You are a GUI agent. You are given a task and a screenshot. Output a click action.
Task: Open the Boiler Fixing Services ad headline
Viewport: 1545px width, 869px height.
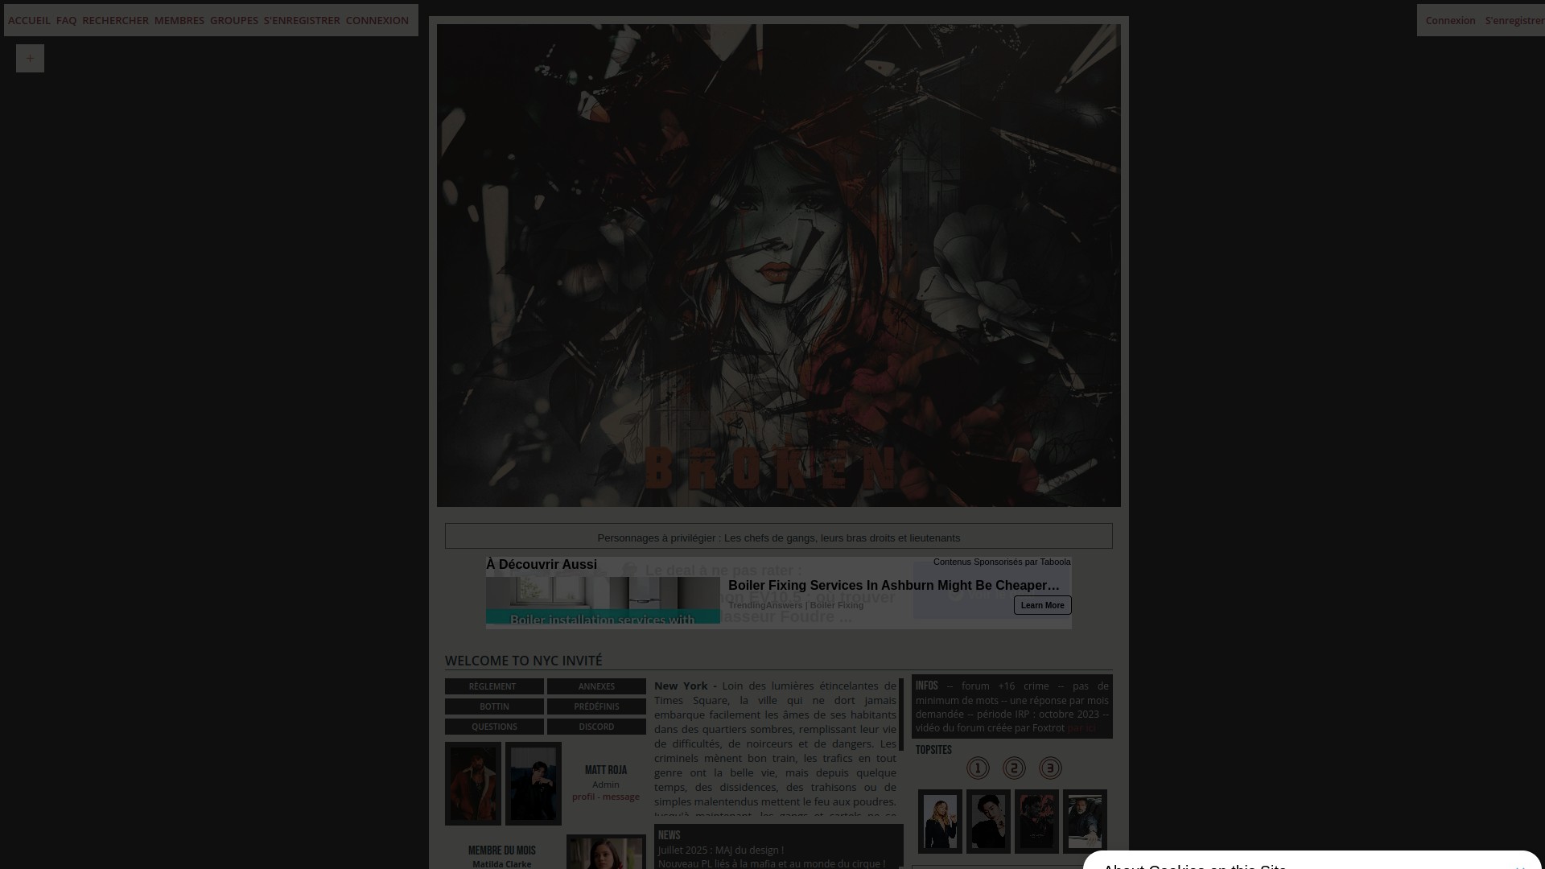(893, 585)
